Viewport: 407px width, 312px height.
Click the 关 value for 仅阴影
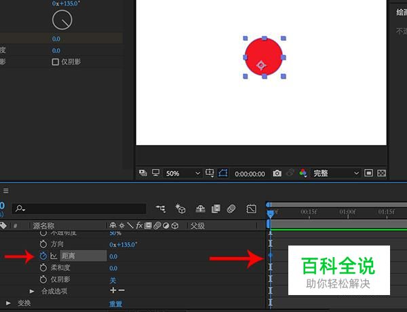(113, 280)
